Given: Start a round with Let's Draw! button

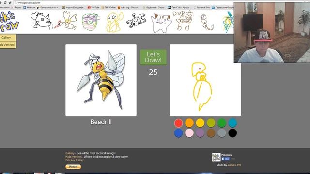Looking at the screenshot, I should pyautogui.click(x=153, y=57).
